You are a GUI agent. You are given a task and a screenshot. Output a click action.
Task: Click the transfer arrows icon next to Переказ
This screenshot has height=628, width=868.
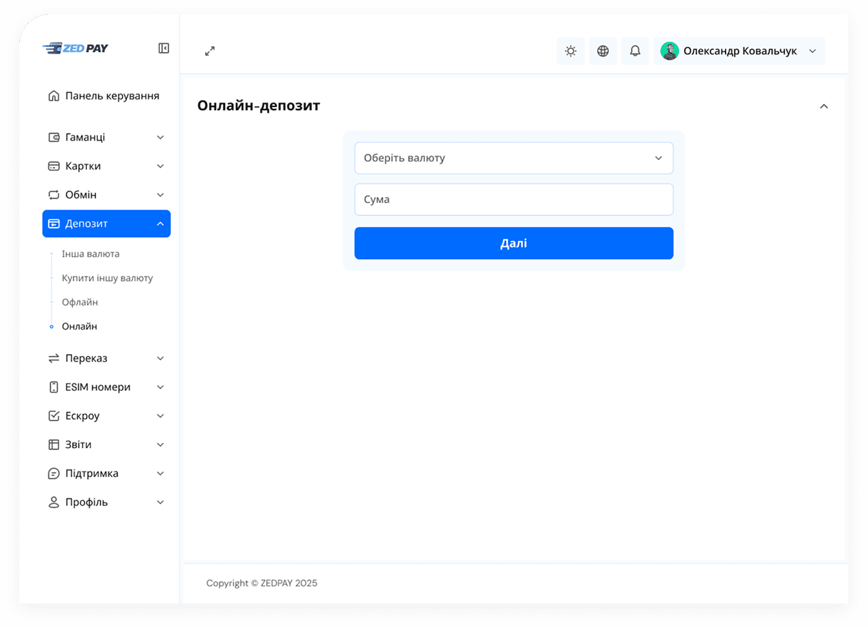coord(54,358)
